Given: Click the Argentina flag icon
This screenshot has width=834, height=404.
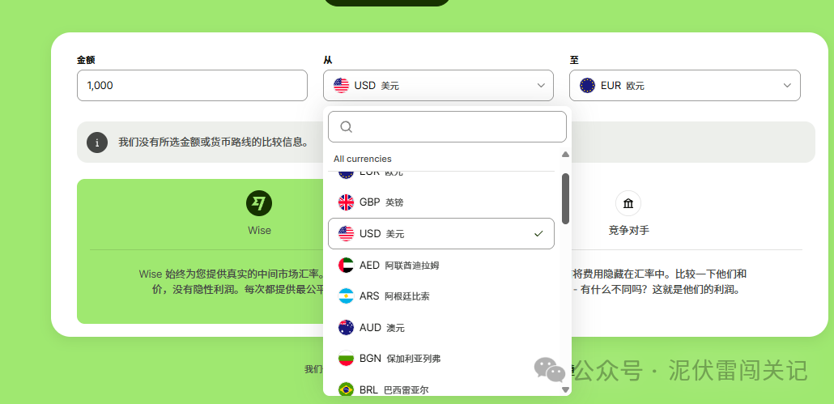Looking at the screenshot, I should [346, 296].
